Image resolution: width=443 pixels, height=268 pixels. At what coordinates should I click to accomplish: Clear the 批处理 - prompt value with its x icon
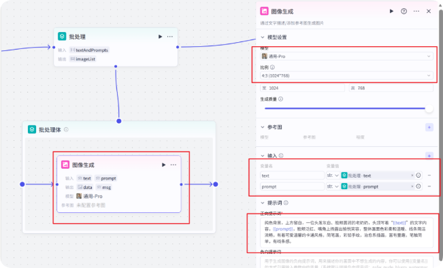pos(412,186)
